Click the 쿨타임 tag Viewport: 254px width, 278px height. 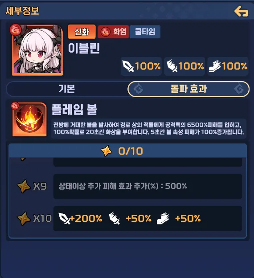pos(145,32)
